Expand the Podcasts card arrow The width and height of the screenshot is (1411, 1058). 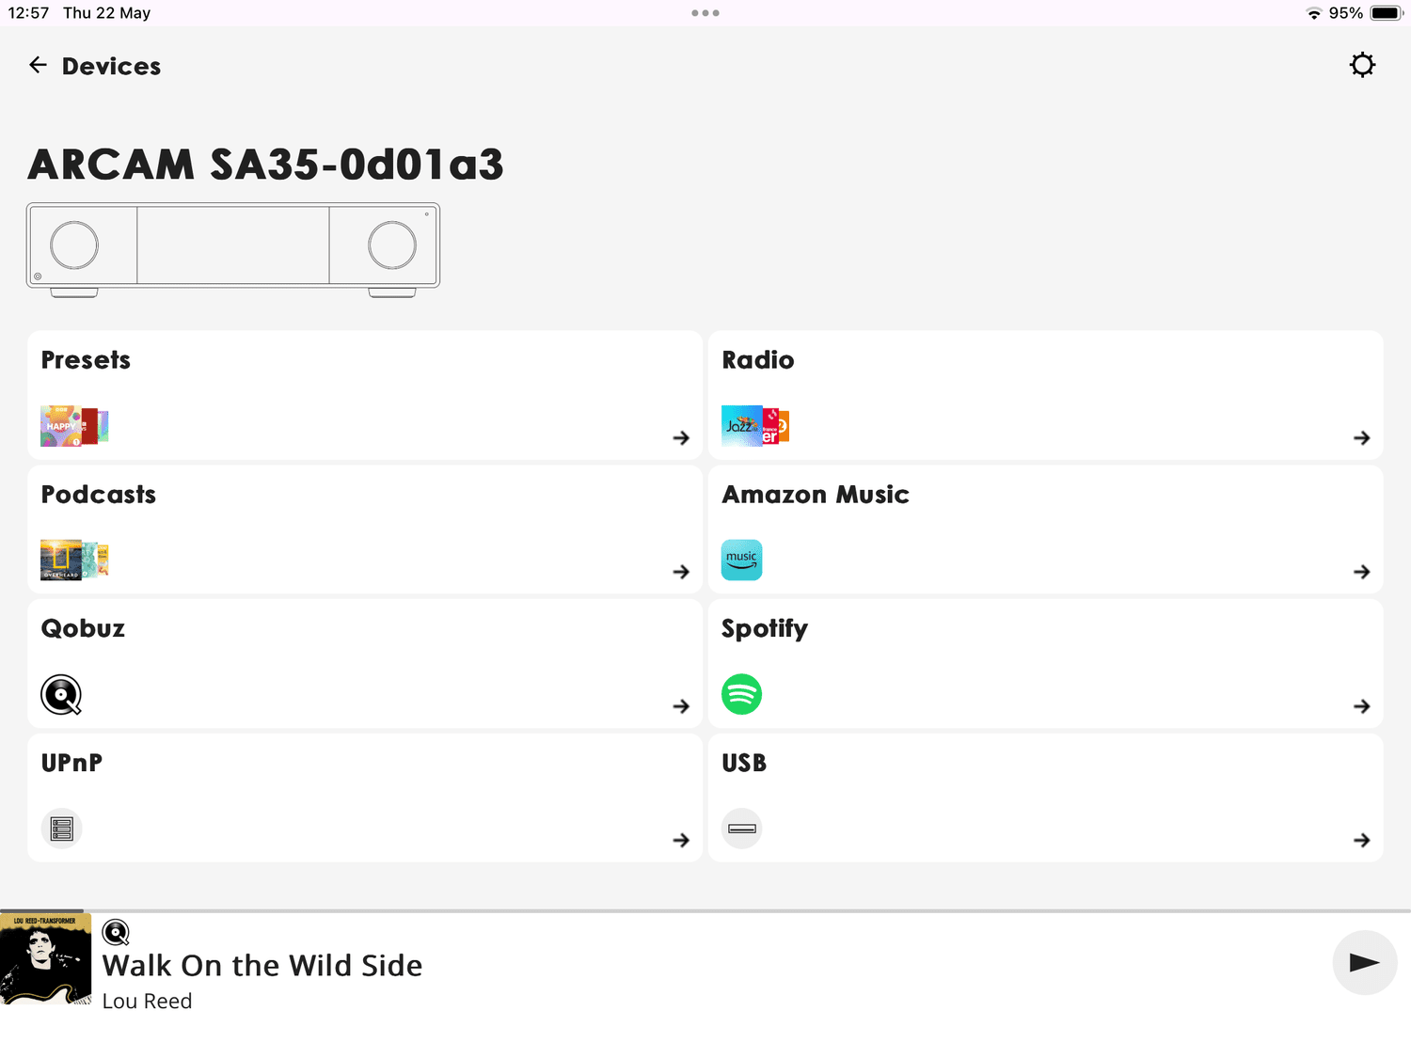(681, 572)
